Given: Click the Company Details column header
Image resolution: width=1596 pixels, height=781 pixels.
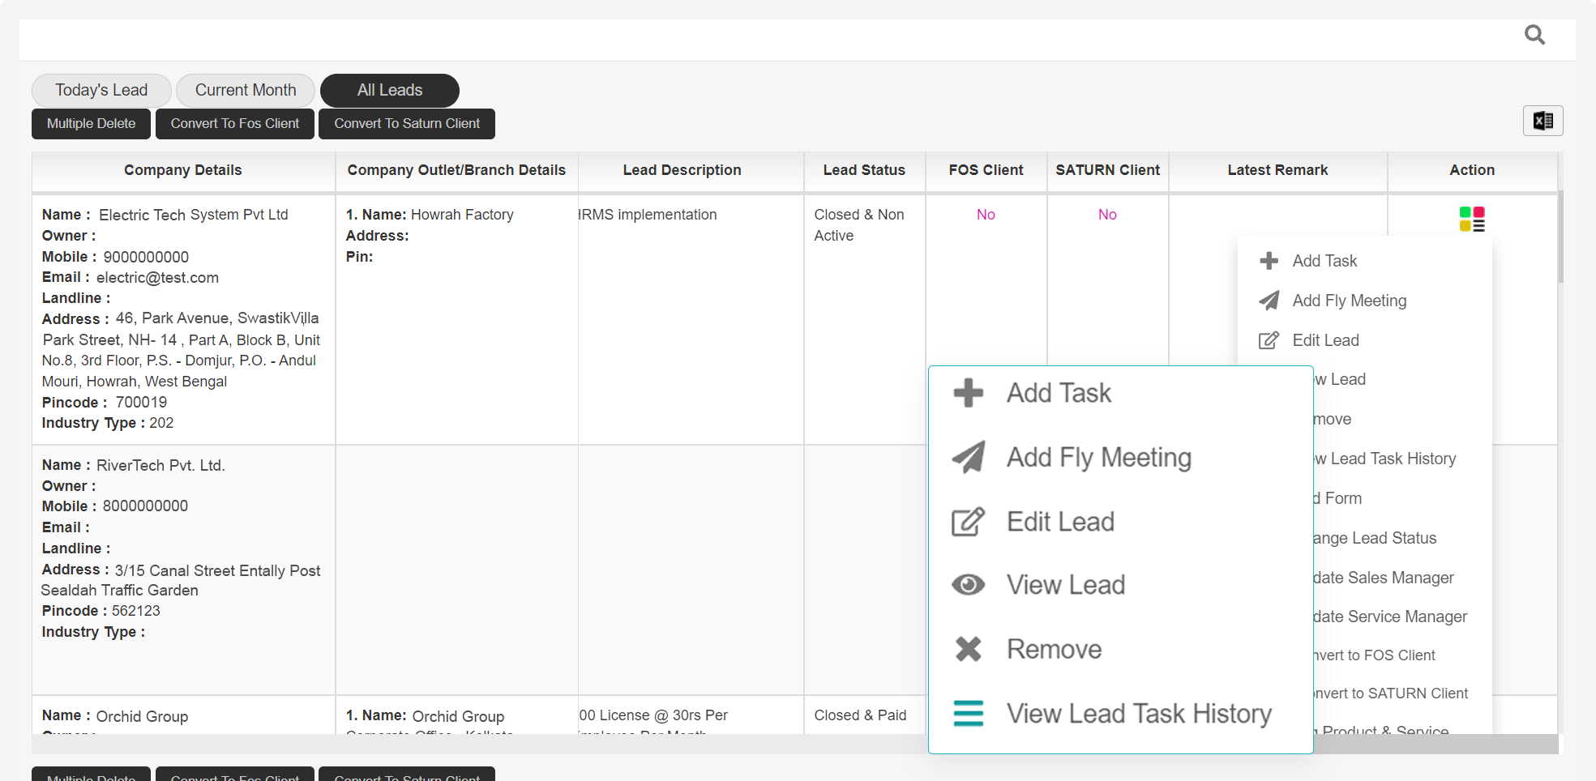Looking at the screenshot, I should click(183, 170).
